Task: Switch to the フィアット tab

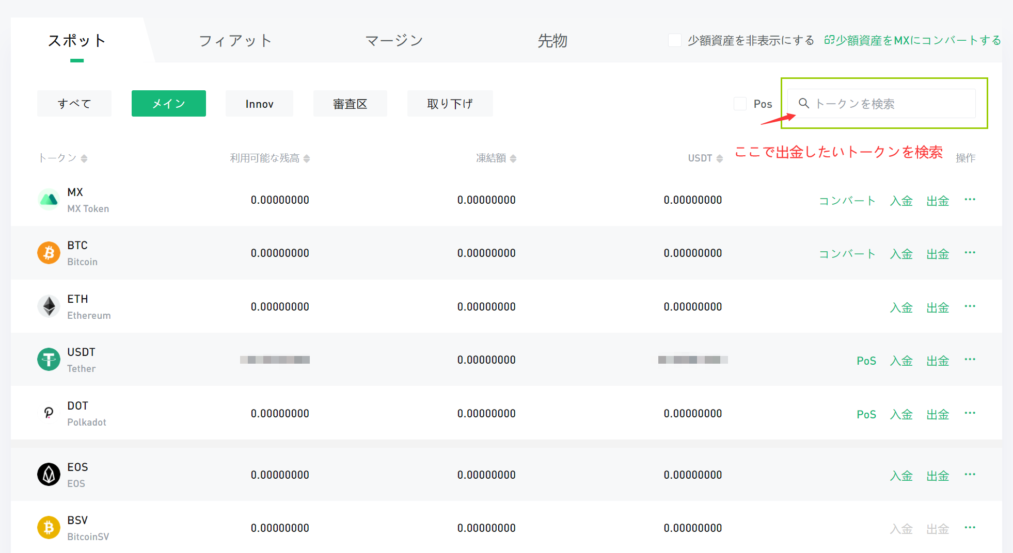Action: point(235,40)
